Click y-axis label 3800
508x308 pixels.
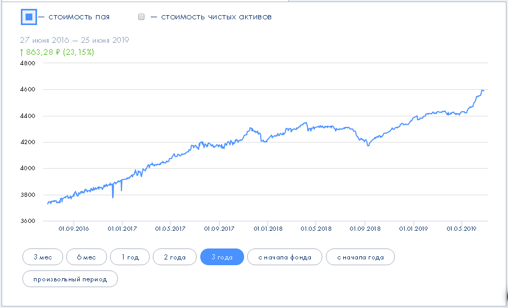(28, 195)
